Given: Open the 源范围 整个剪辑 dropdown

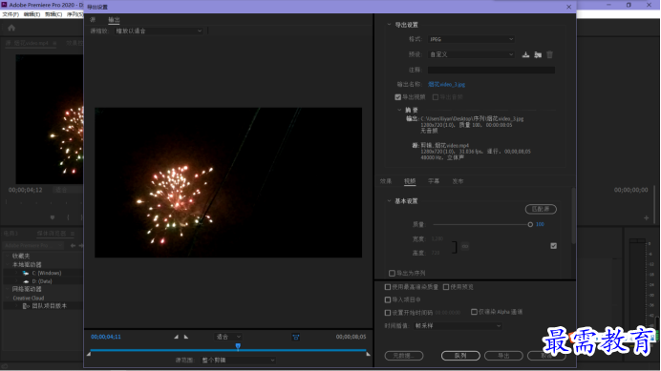Looking at the screenshot, I should click(x=238, y=361).
